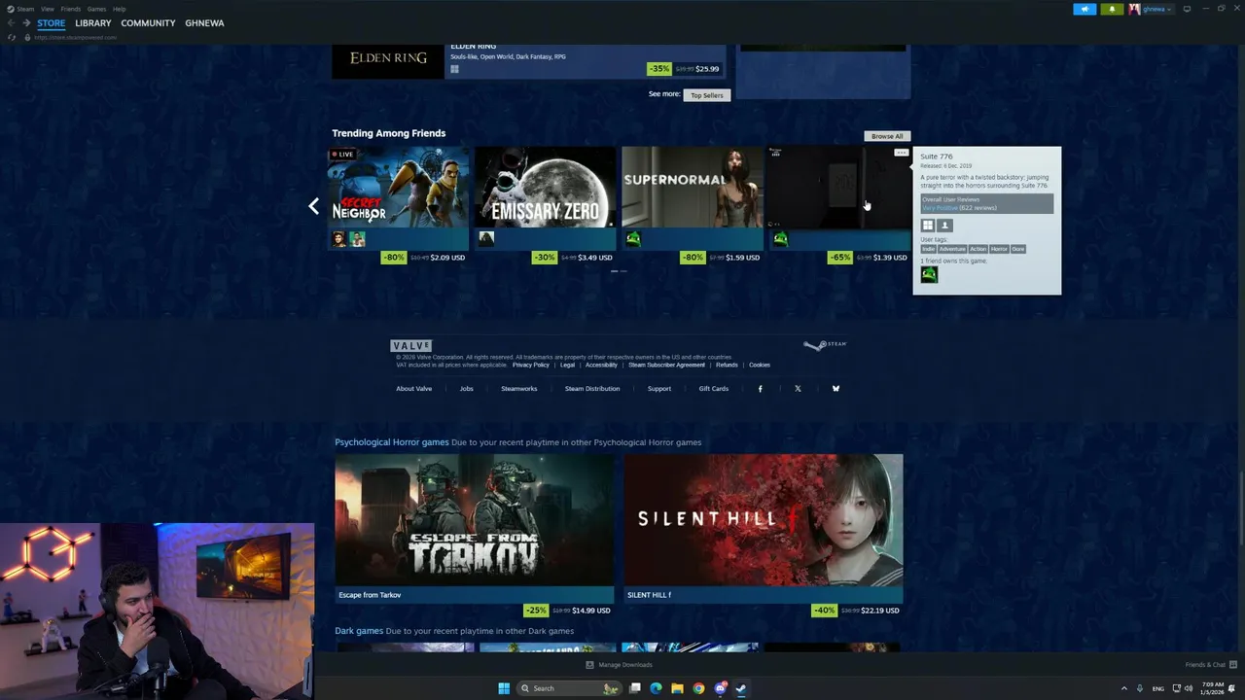
Task: Open the View menu
Action: pyautogui.click(x=47, y=9)
